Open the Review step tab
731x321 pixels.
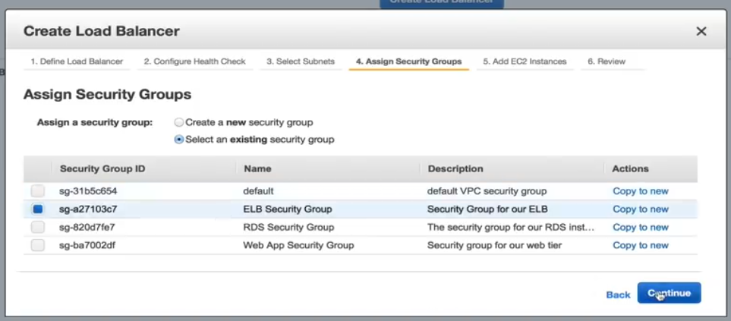(x=607, y=61)
